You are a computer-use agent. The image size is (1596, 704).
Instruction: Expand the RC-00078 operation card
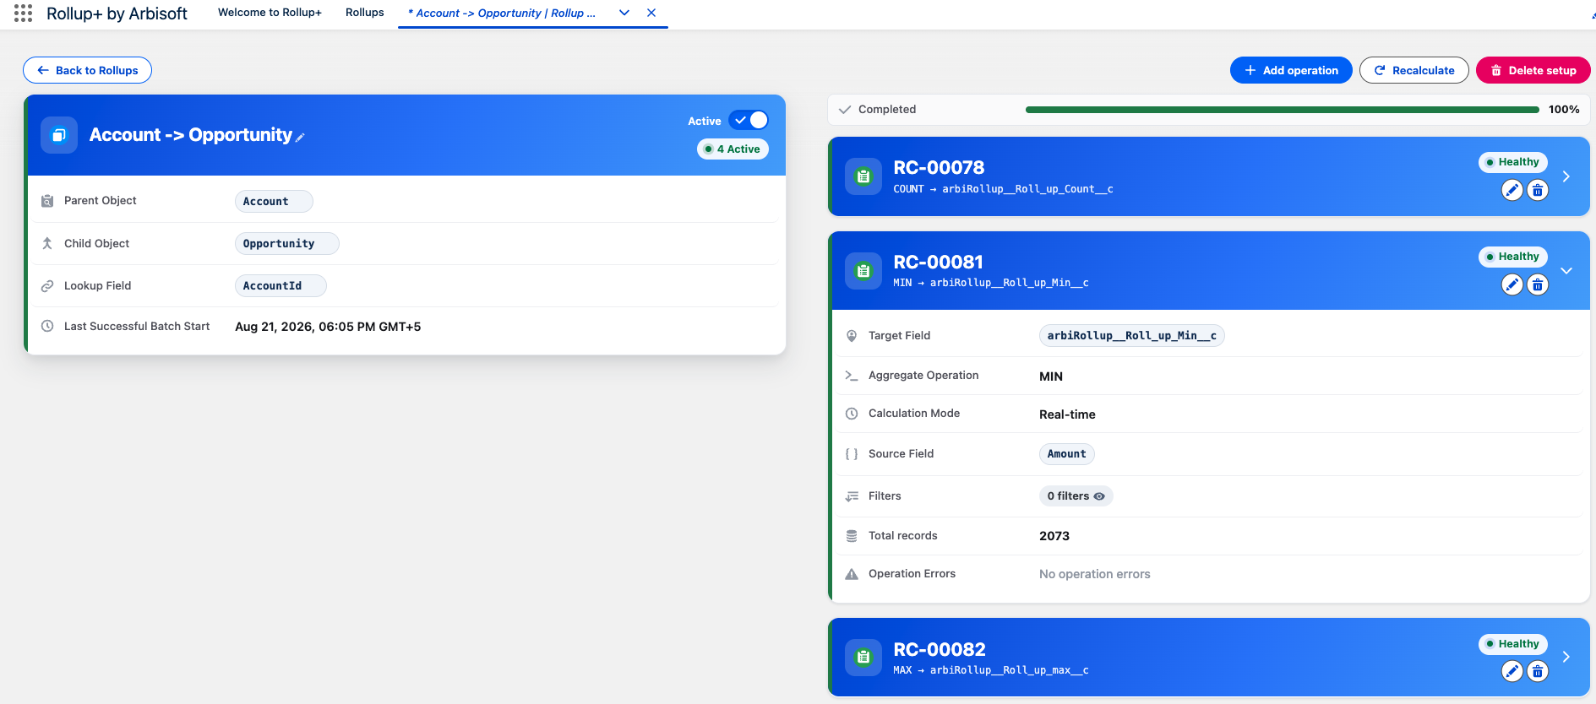click(x=1566, y=176)
